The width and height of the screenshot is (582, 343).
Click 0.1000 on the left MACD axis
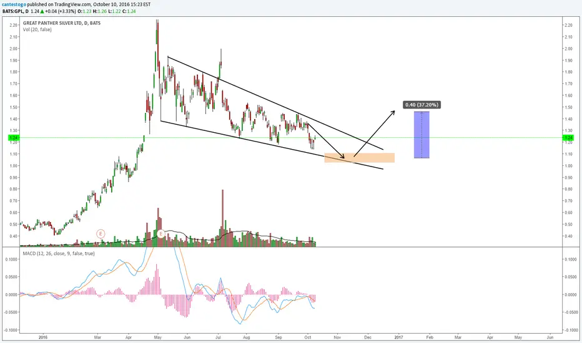click(11, 259)
